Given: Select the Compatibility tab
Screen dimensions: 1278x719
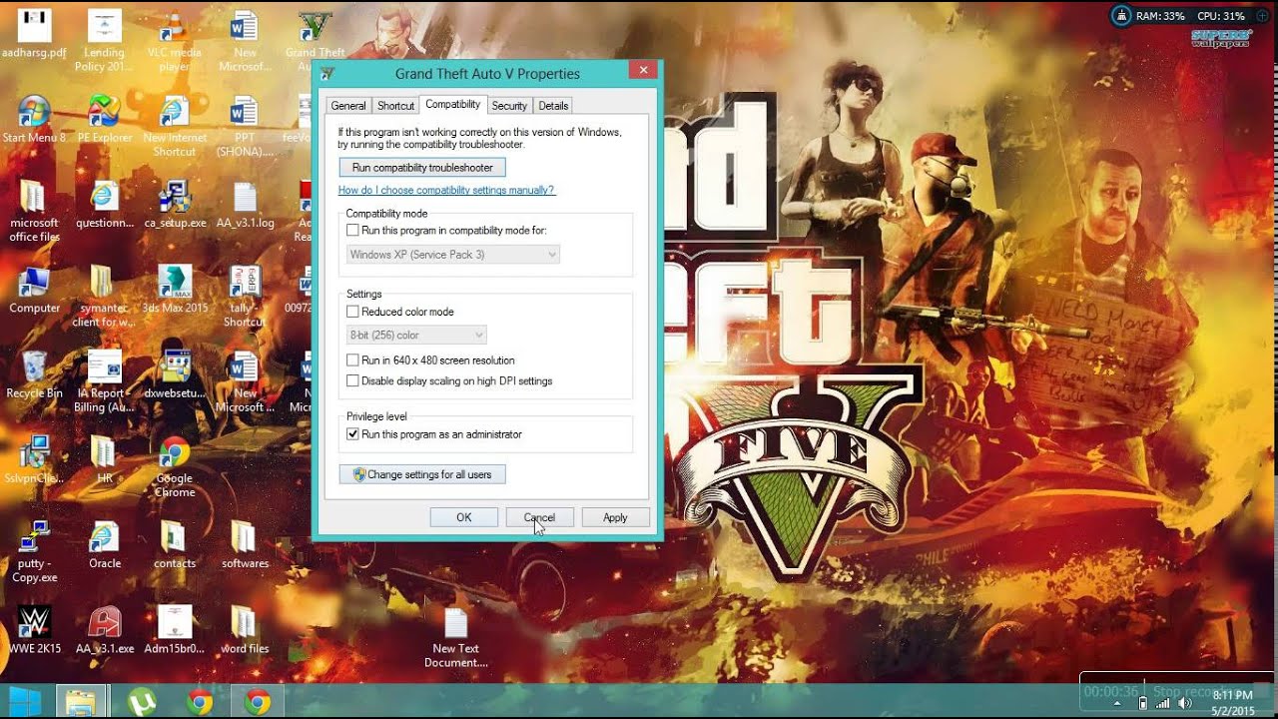Looking at the screenshot, I should (x=453, y=104).
